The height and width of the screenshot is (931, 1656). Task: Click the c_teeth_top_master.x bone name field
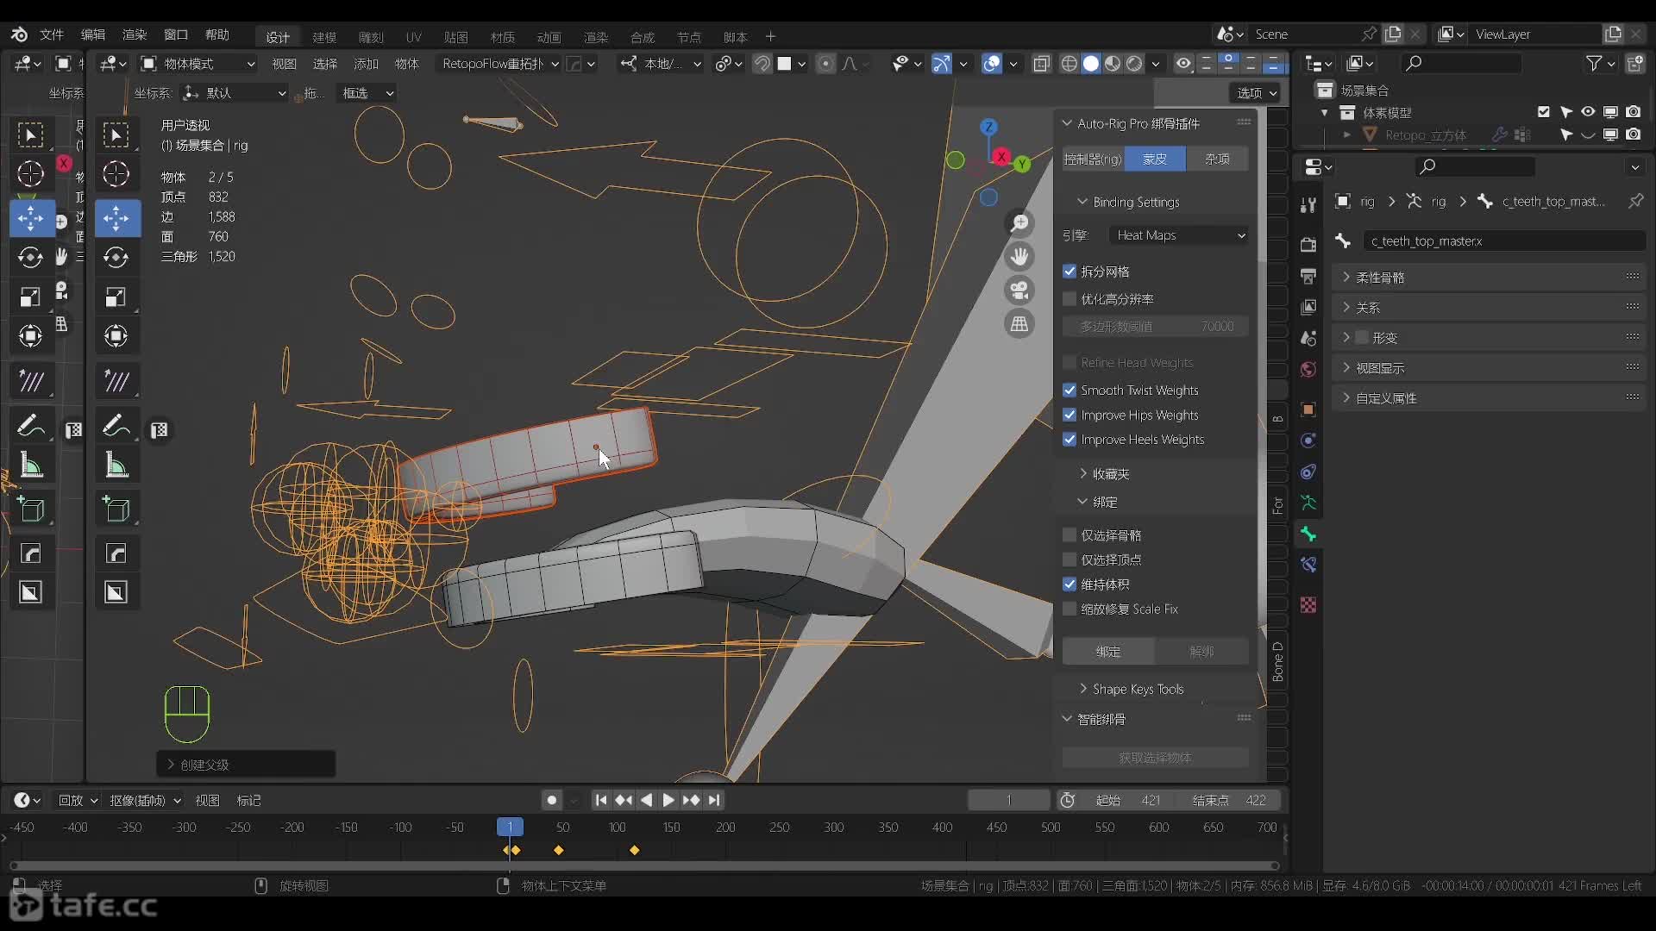click(x=1504, y=241)
